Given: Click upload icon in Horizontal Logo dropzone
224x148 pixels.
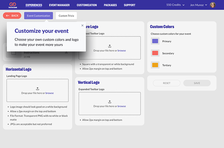Looking at the screenshot, I should (37, 89).
